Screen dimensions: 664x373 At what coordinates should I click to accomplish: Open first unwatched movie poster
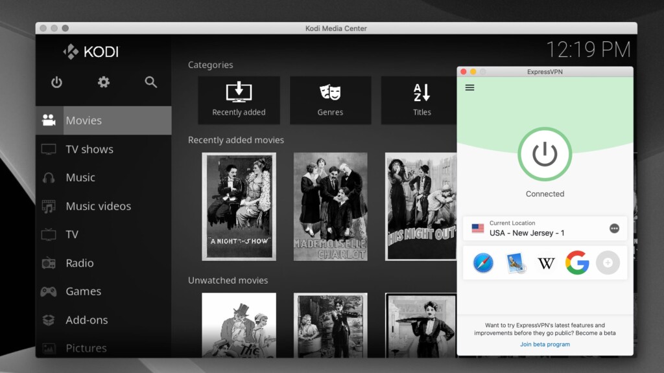(239, 325)
